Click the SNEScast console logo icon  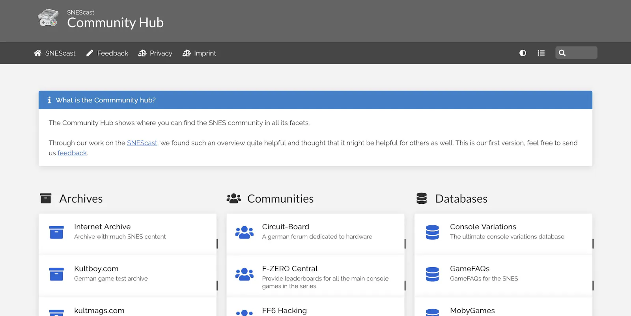(48, 18)
